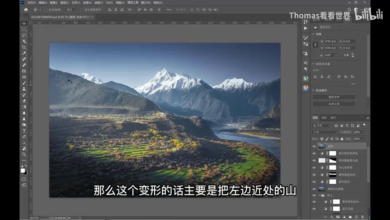The width and height of the screenshot is (390, 220).
Task: Select the Eyedropper tool
Action: 24,53
